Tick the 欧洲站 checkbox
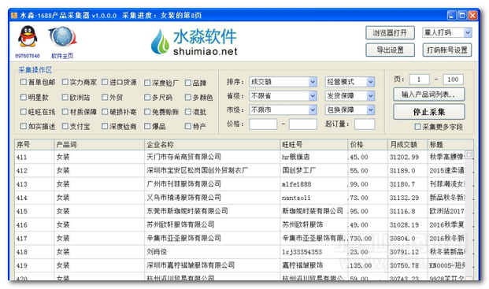The width and height of the screenshot is (489, 289). pyautogui.click(x=65, y=98)
